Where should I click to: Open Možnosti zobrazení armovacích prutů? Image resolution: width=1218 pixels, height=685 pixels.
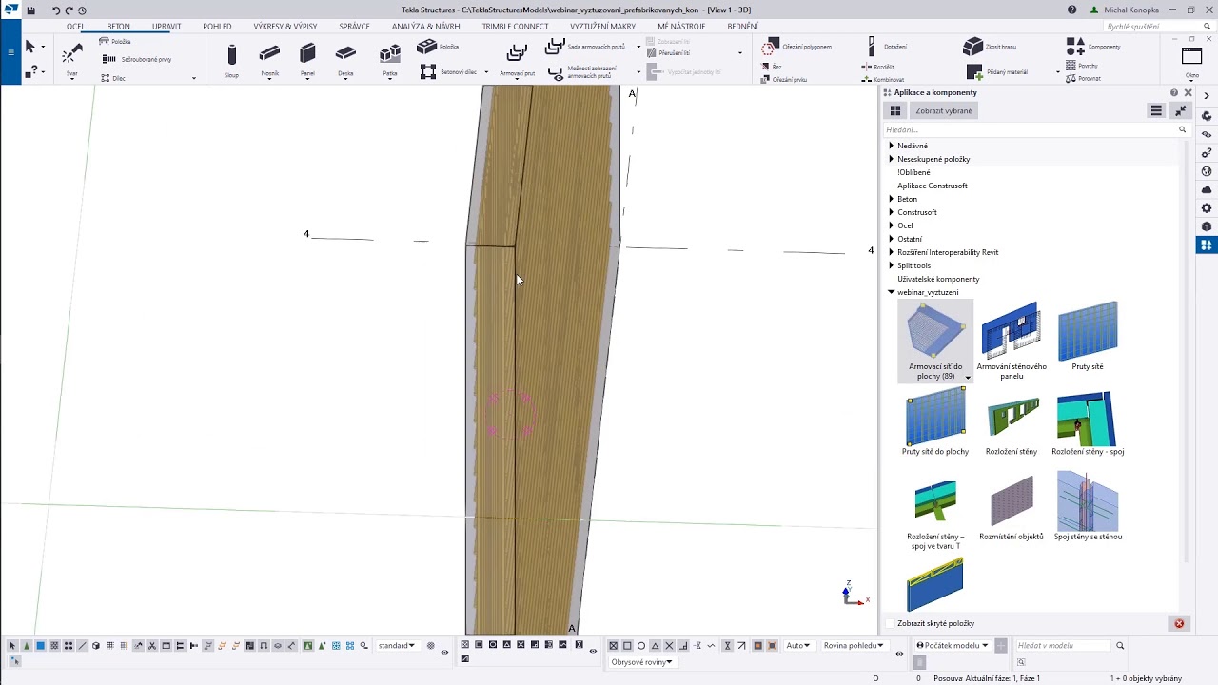point(580,72)
